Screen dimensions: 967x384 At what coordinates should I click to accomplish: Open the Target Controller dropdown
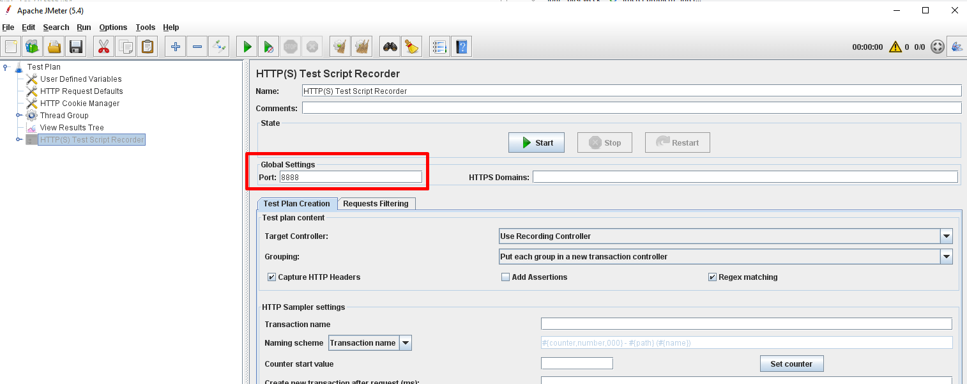point(947,236)
